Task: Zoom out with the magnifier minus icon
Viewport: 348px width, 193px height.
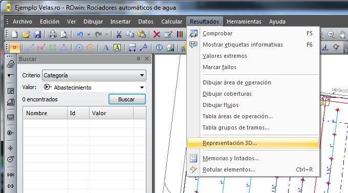Action: (331, 34)
